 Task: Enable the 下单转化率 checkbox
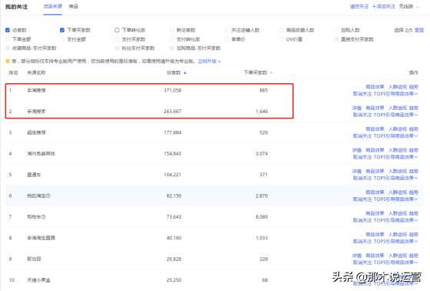117,30
